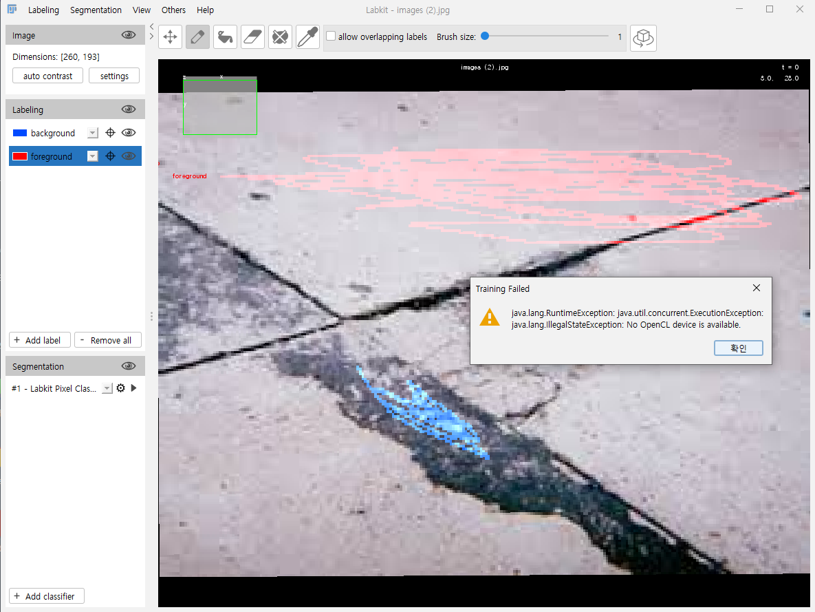Open the foreground label dropdown menu

click(92, 156)
